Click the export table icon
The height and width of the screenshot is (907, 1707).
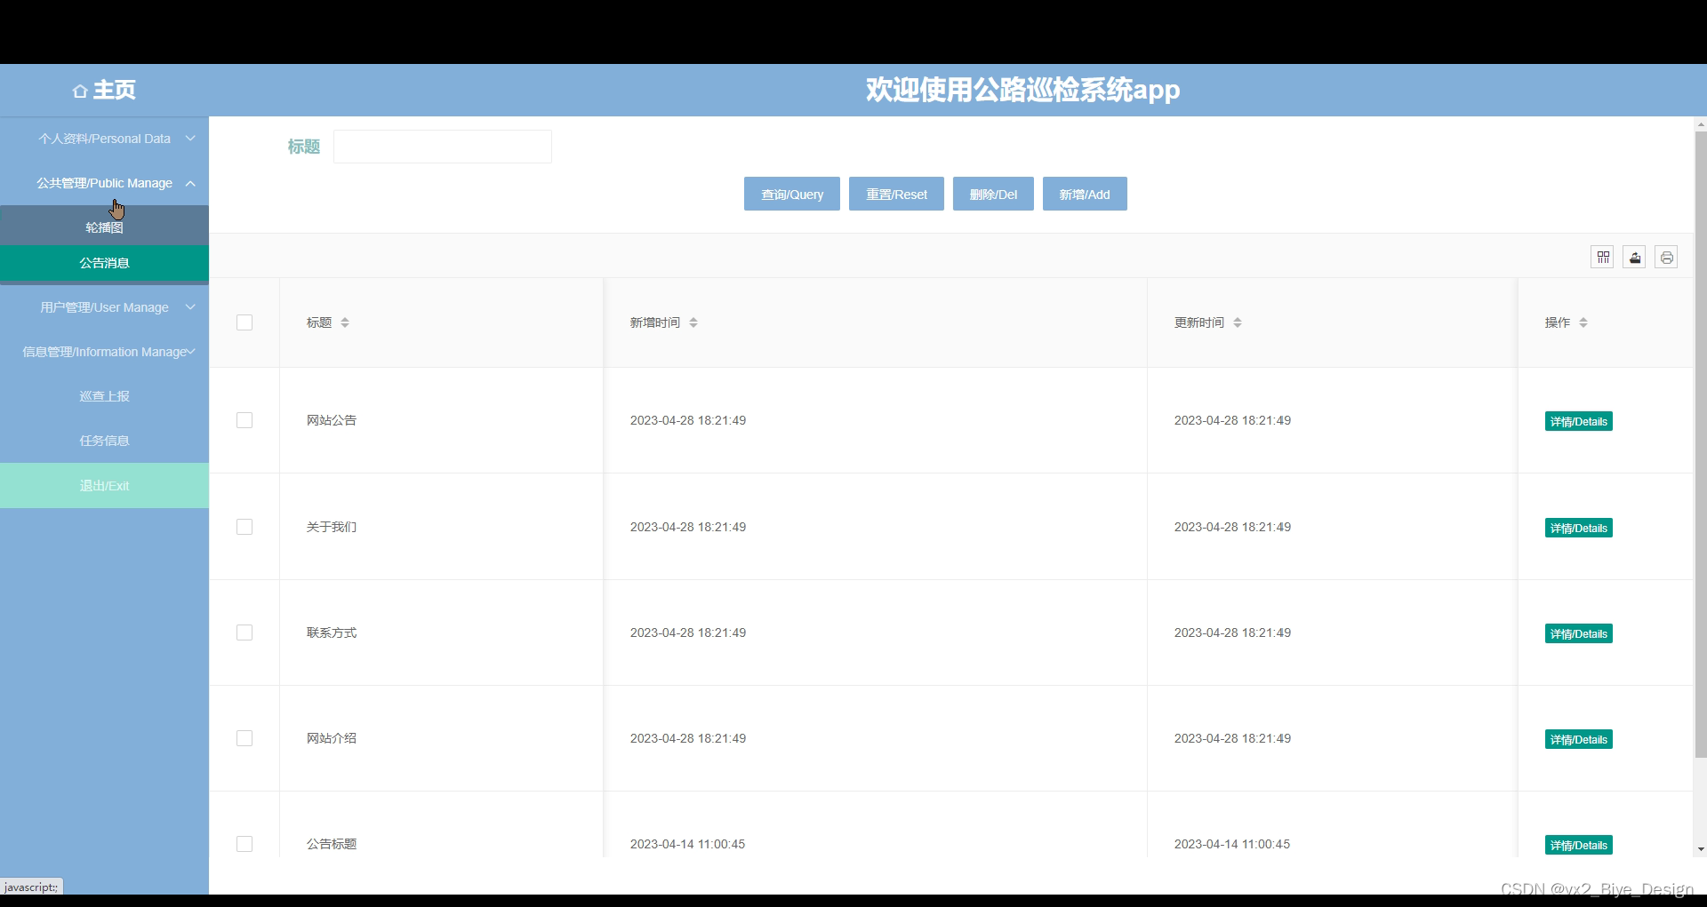(1634, 258)
